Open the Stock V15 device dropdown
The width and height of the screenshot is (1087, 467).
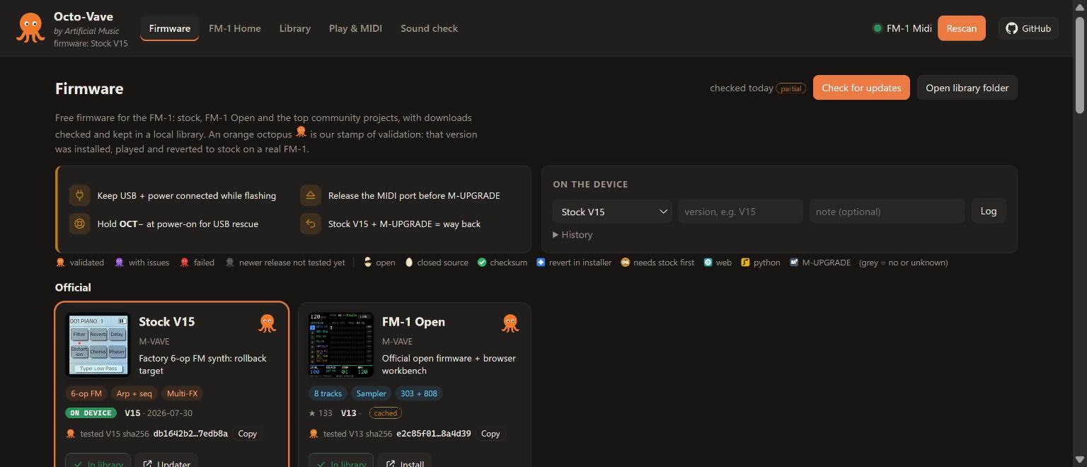coord(612,212)
